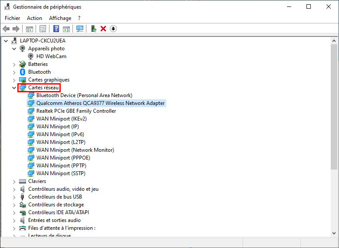
Task: Open the Fichier menu
Action: tap(12, 18)
